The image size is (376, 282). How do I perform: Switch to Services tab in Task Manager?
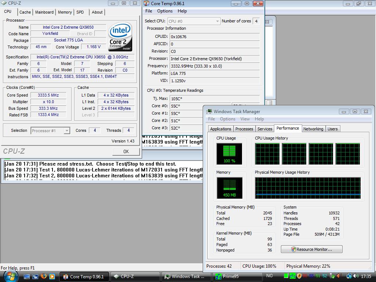(265, 129)
